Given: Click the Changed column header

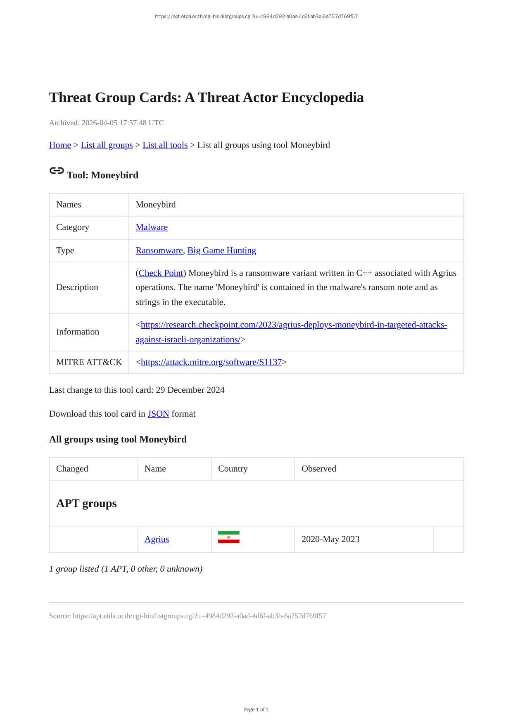Looking at the screenshot, I should [x=72, y=469].
